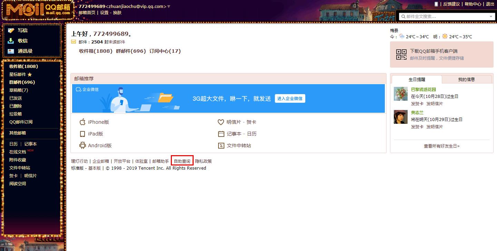Click the receive mail (收信) download icon
Screen dimensions: 497x251
click(11, 41)
